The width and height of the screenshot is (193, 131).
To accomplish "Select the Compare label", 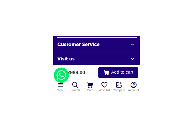I will (119, 90).
